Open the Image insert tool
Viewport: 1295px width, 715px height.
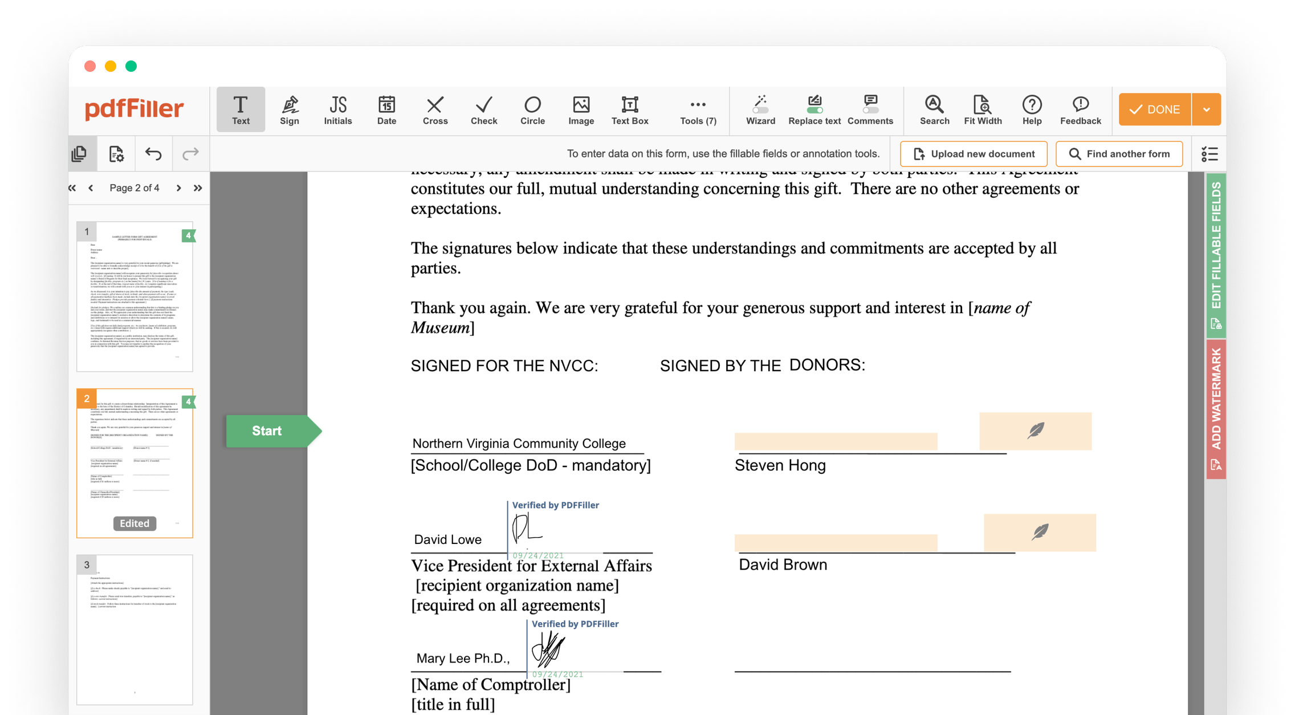tap(581, 109)
